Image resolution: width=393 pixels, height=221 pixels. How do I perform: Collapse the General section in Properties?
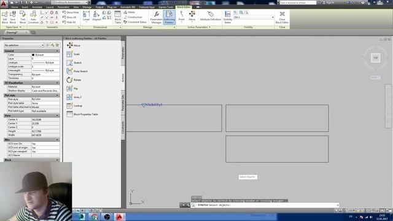[x=57, y=51]
